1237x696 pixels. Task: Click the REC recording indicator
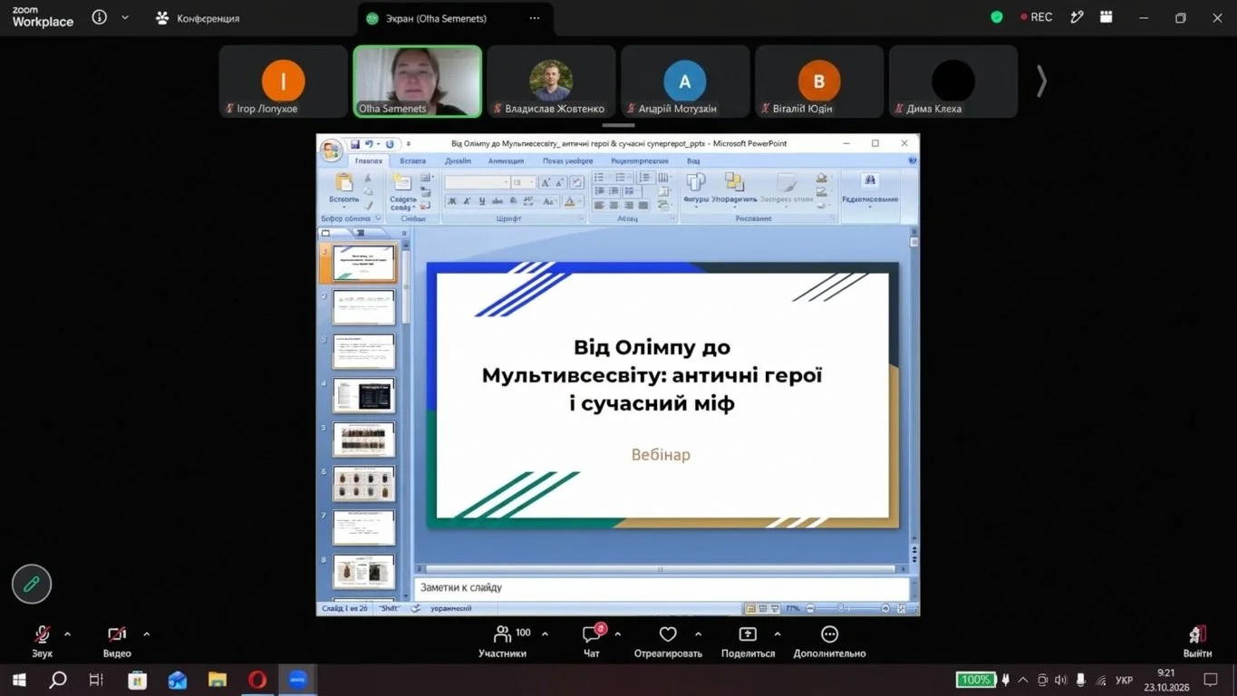[x=1036, y=17]
